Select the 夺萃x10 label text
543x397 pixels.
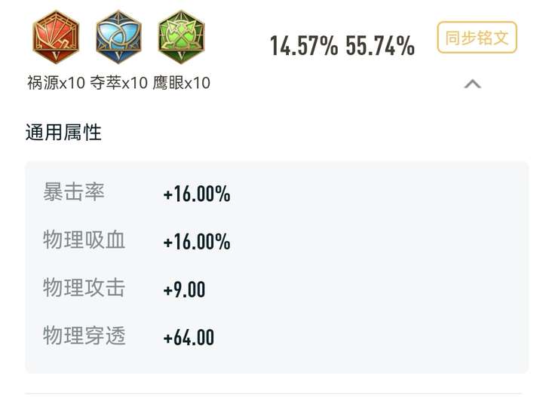pos(119,83)
